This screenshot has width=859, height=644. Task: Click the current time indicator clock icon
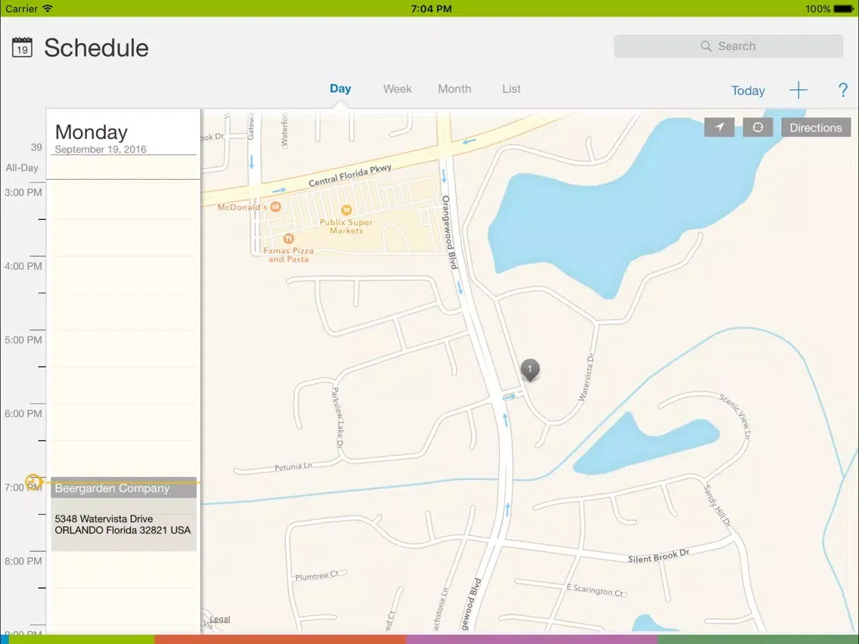coord(33,481)
